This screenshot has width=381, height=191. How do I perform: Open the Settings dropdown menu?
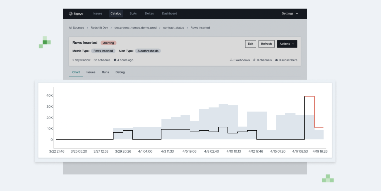coord(290,13)
